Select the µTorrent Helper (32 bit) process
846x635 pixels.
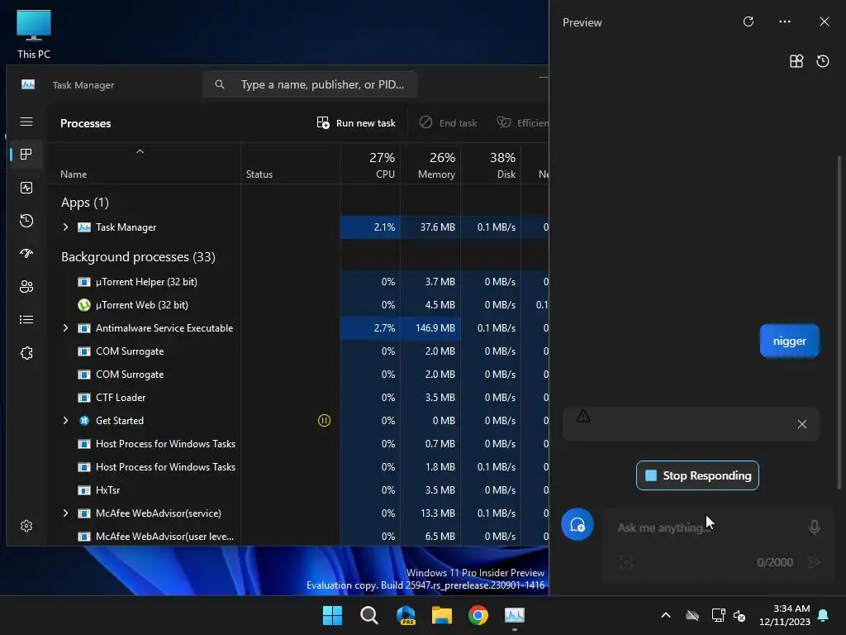[x=145, y=282]
